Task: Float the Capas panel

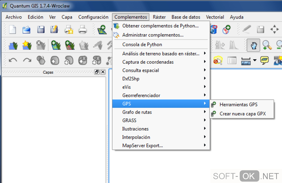Action: (x=97, y=72)
